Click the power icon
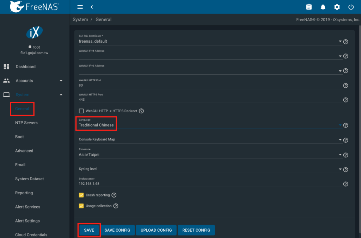Viewport: 361px width, 238px height. click(351, 7)
